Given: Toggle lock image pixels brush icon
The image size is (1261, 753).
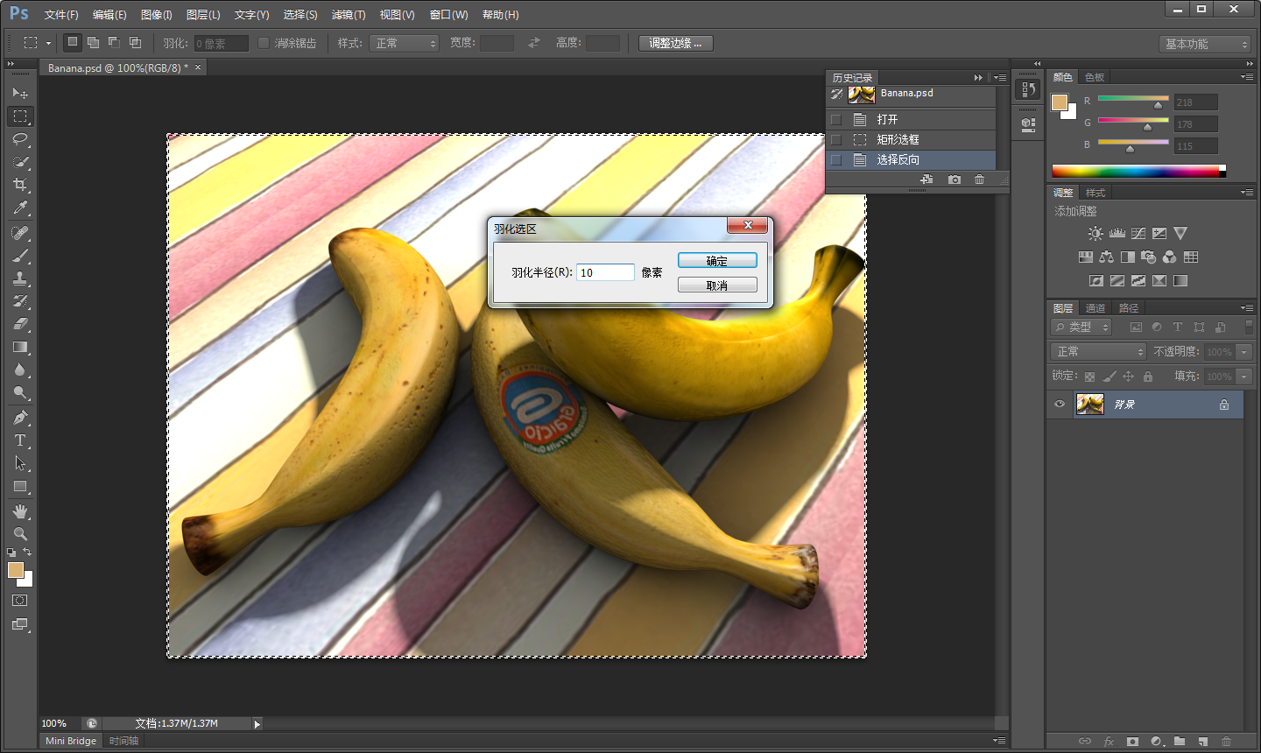Looking at the screenshot, I should (x=1109, y=376).
